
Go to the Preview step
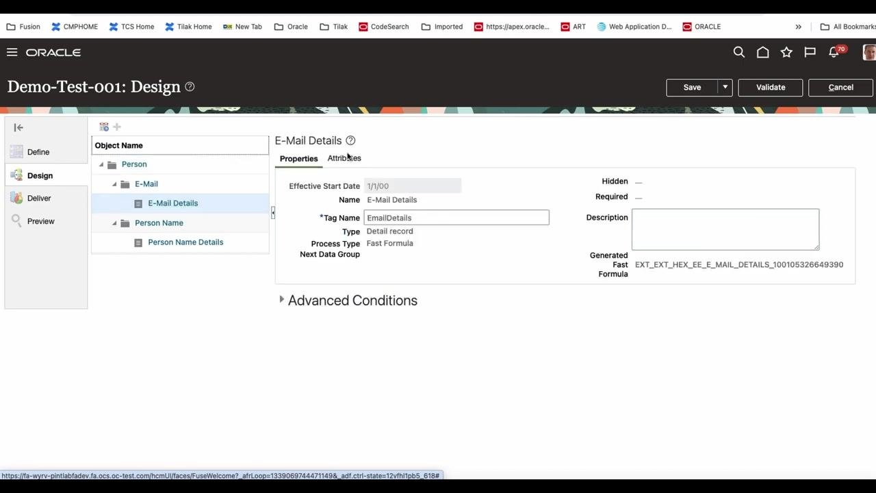pos(41,221)
